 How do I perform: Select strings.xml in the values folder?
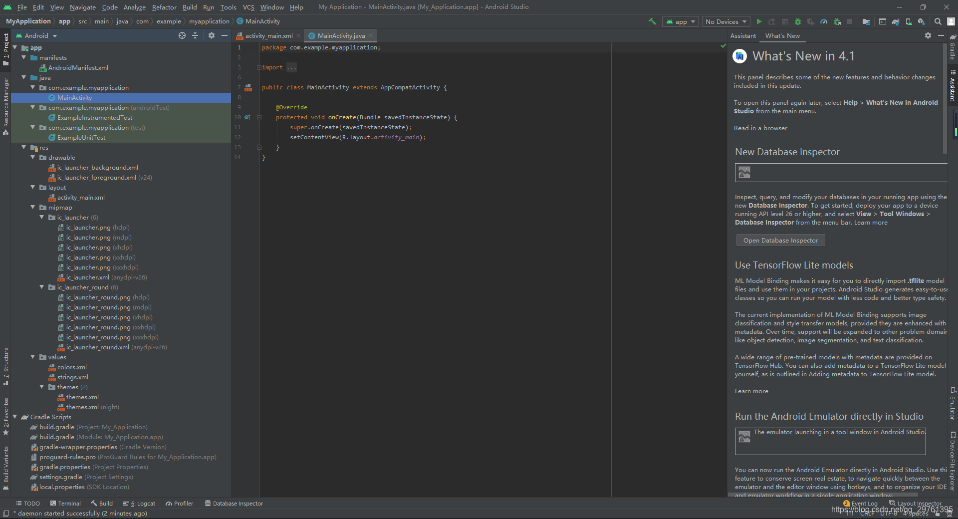pyautogui.click(x=72, y=377)
